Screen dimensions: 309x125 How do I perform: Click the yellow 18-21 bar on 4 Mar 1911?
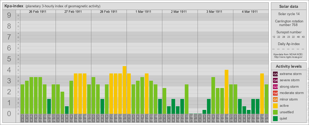coord(262,93)
